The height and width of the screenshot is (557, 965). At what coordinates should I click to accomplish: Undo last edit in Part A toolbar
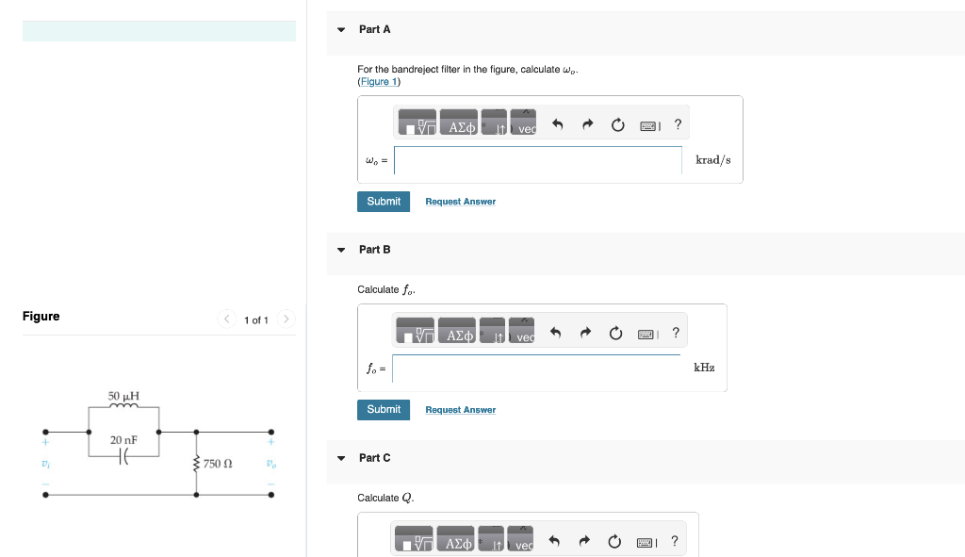(558, 124)
